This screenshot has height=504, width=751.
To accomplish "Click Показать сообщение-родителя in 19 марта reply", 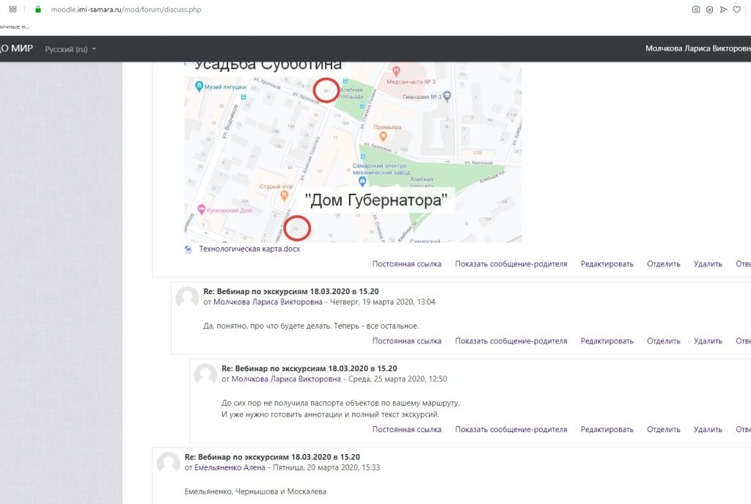I will click(x=511, y=341).
